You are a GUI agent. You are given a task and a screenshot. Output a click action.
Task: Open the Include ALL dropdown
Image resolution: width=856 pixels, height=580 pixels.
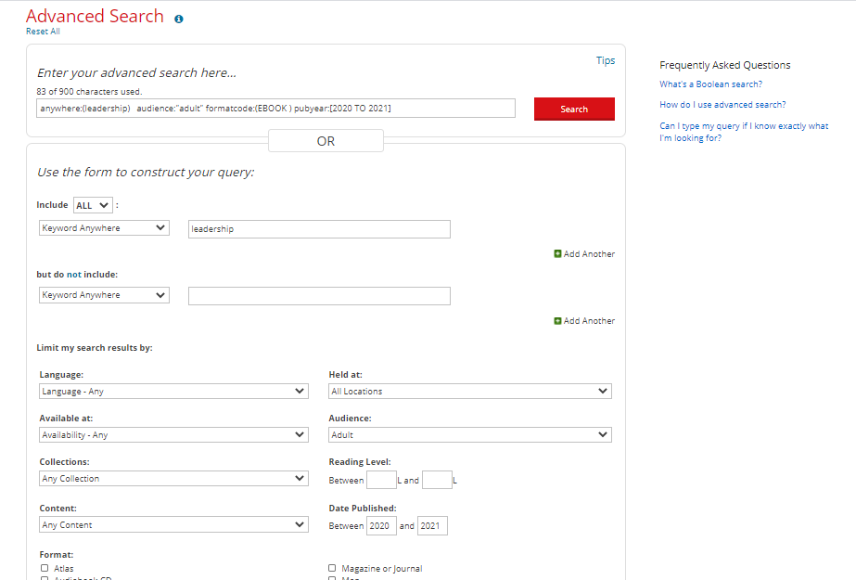pos(93,205)
